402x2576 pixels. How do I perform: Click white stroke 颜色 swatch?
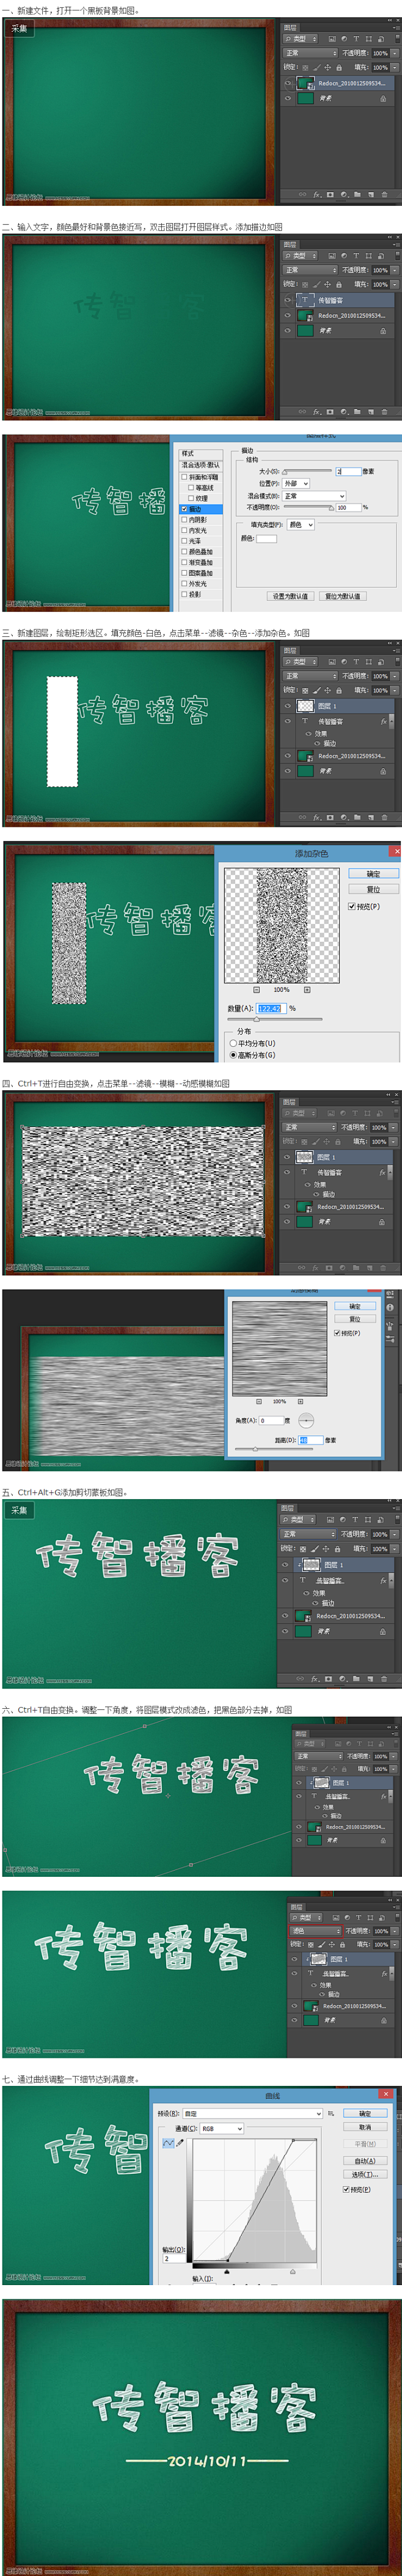point(267,538)
